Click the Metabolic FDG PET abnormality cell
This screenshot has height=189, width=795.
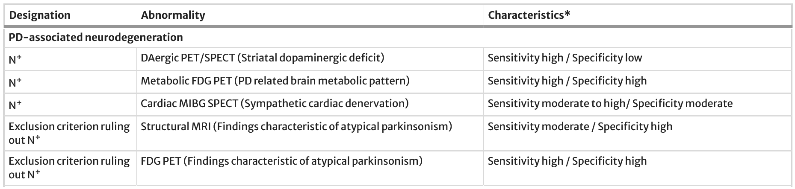click(x=275, y=81)
